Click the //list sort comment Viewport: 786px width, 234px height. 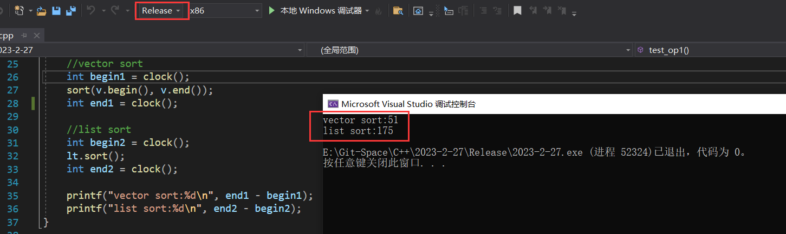99,130
